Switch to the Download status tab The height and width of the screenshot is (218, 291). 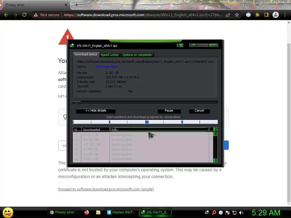[86, 54]
